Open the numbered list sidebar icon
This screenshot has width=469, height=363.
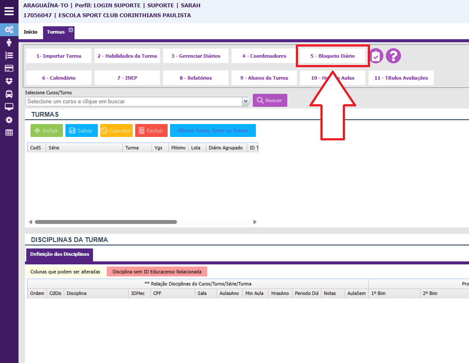click(x=9, y=56)
